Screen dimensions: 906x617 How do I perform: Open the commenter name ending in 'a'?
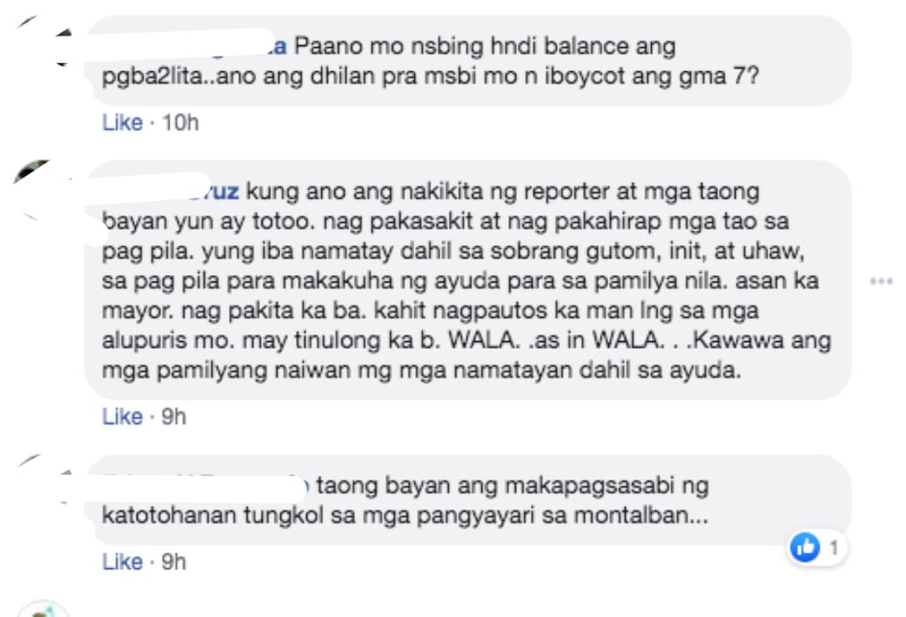194,46
